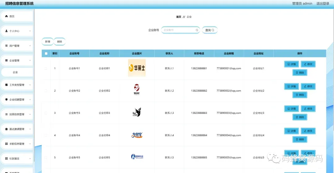The width and height of the screenshot is (334, 173).
Task: Expand the 企业招聘管理 menu chevron
Action: click(30, 100)
